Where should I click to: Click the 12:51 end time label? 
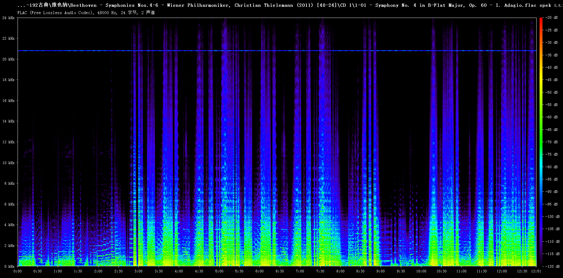coord(536,271)
